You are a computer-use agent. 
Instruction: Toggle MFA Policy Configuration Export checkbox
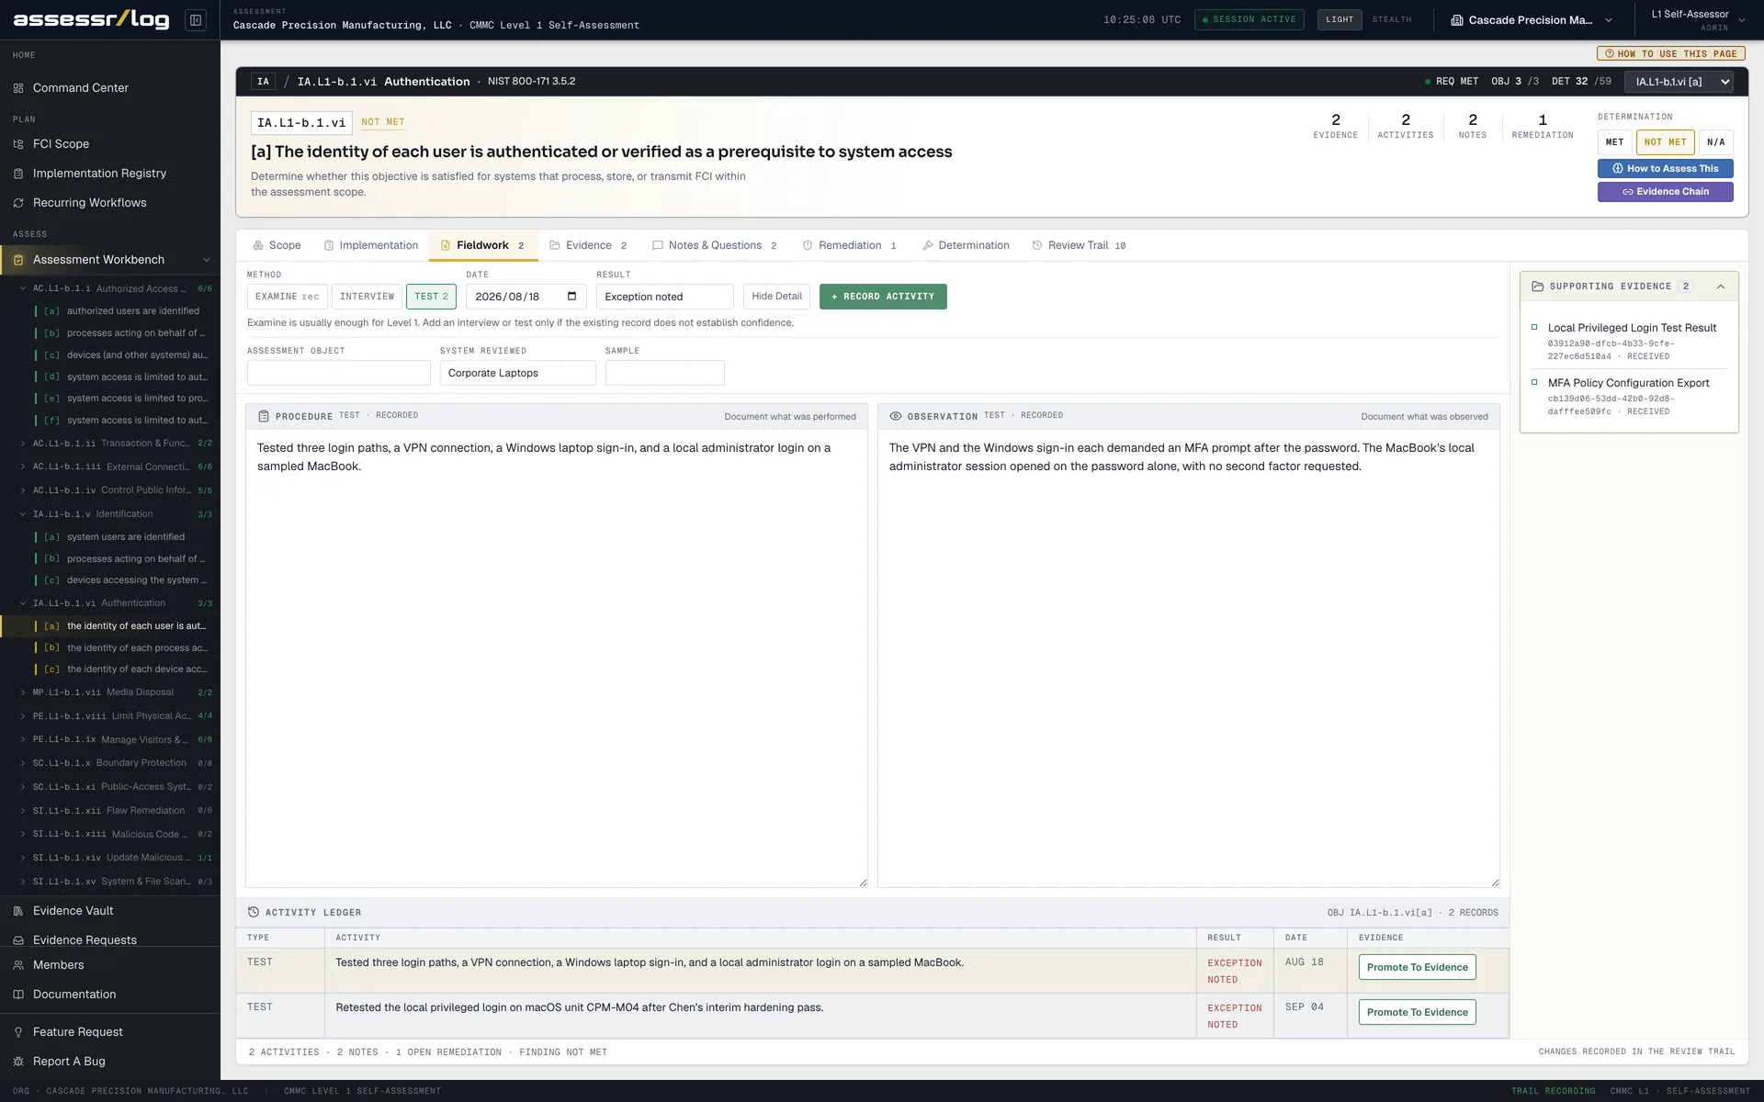click(x=1534, y=382)
